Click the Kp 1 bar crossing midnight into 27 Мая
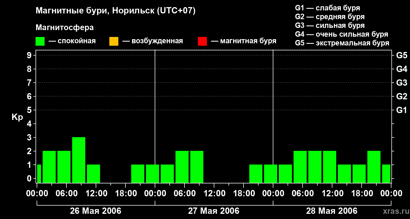Image resolution: width=410 pixels, height=219 pixels. pyautogui.click(x=153, y=174)
